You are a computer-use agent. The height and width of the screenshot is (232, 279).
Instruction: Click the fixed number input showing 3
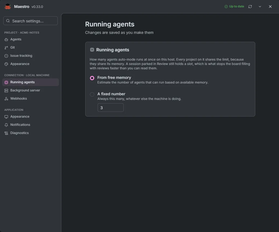pos(111,108)
